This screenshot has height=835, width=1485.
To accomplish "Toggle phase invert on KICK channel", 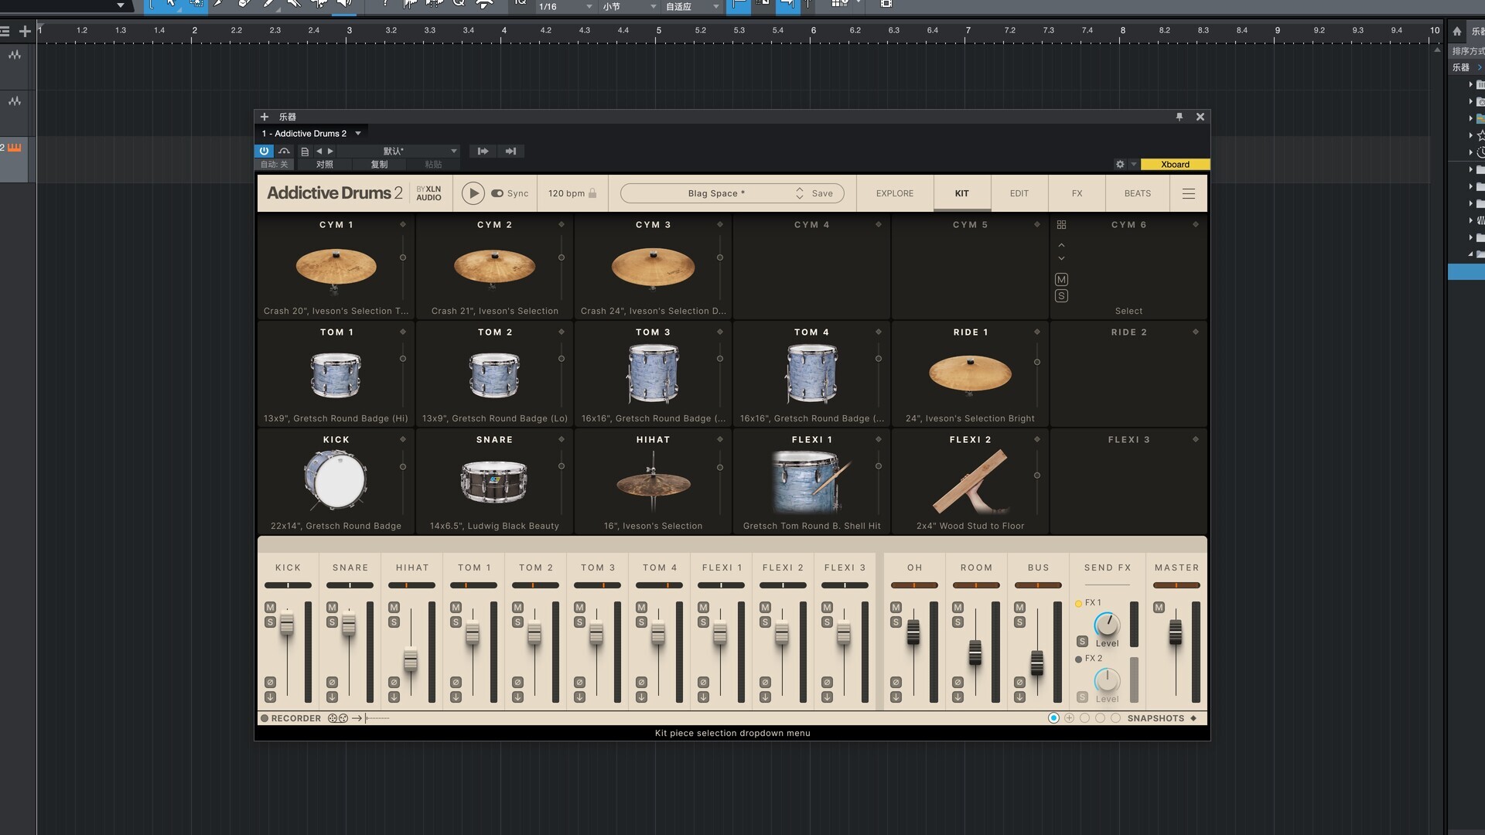I will pos(270,683).
